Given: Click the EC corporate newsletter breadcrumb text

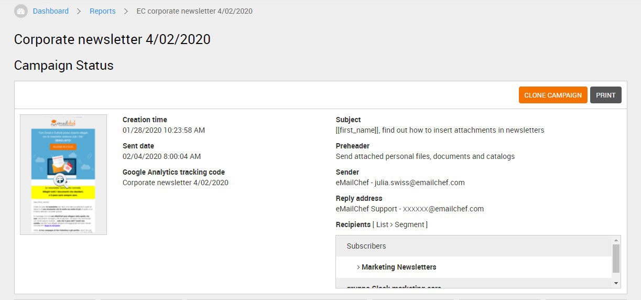Looking at the screenshot, I should coord(194,11).
